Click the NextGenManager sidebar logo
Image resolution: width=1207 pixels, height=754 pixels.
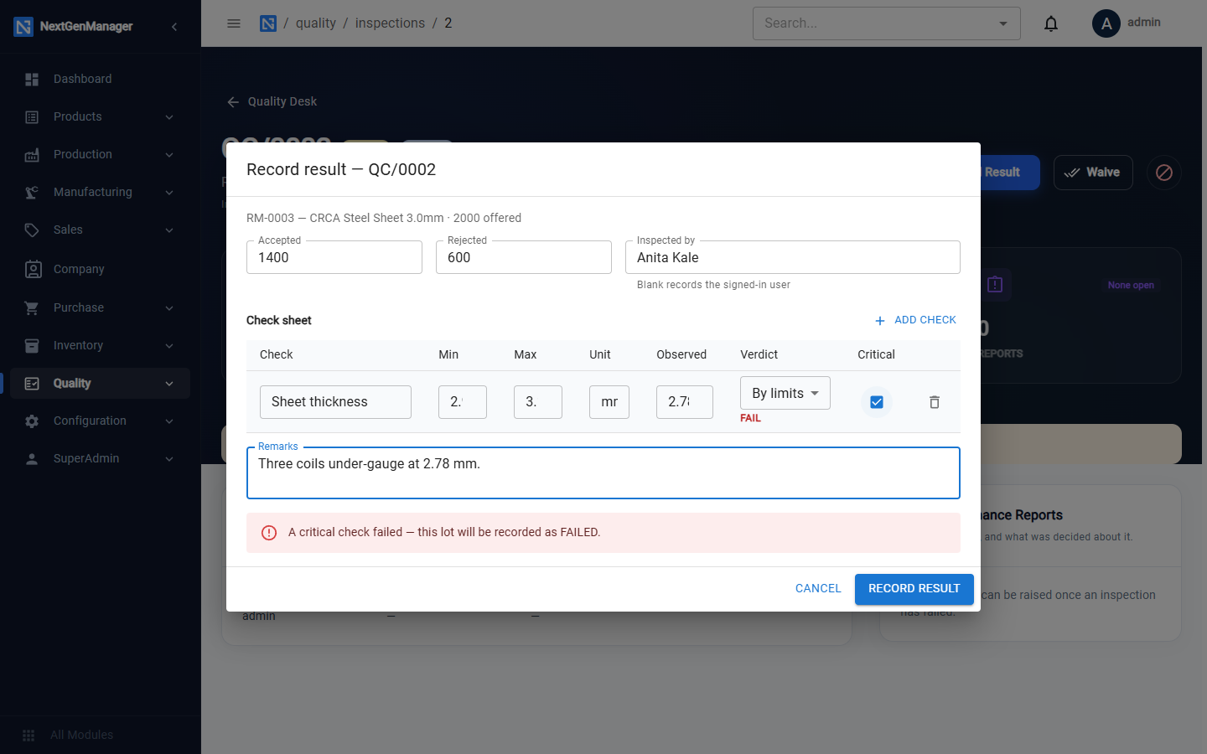point(23,27)
